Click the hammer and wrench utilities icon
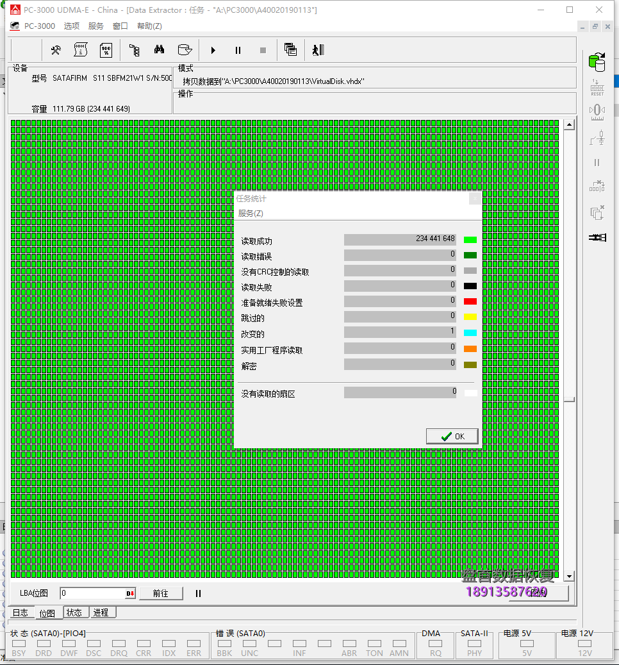Screen dimensions: 619x665 (x=56, y=50)
